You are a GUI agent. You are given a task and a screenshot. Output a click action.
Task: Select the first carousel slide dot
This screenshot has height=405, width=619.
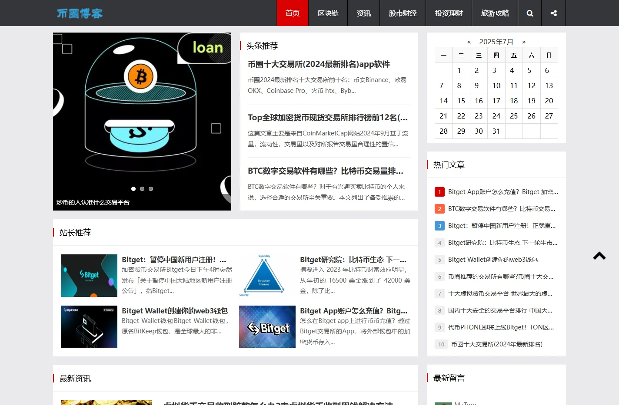(133, 189)
